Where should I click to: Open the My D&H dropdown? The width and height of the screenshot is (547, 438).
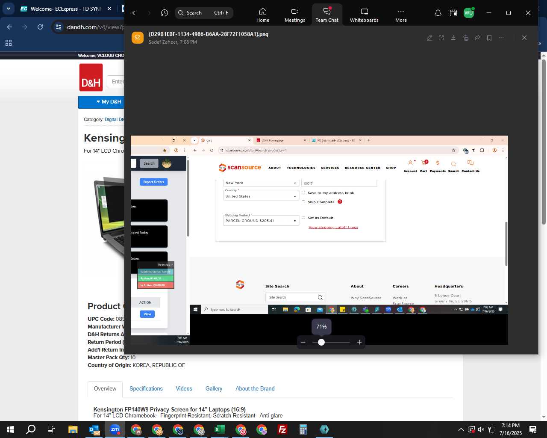tap(101, 102)
